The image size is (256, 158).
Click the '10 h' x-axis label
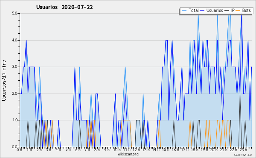coord(117,149)
